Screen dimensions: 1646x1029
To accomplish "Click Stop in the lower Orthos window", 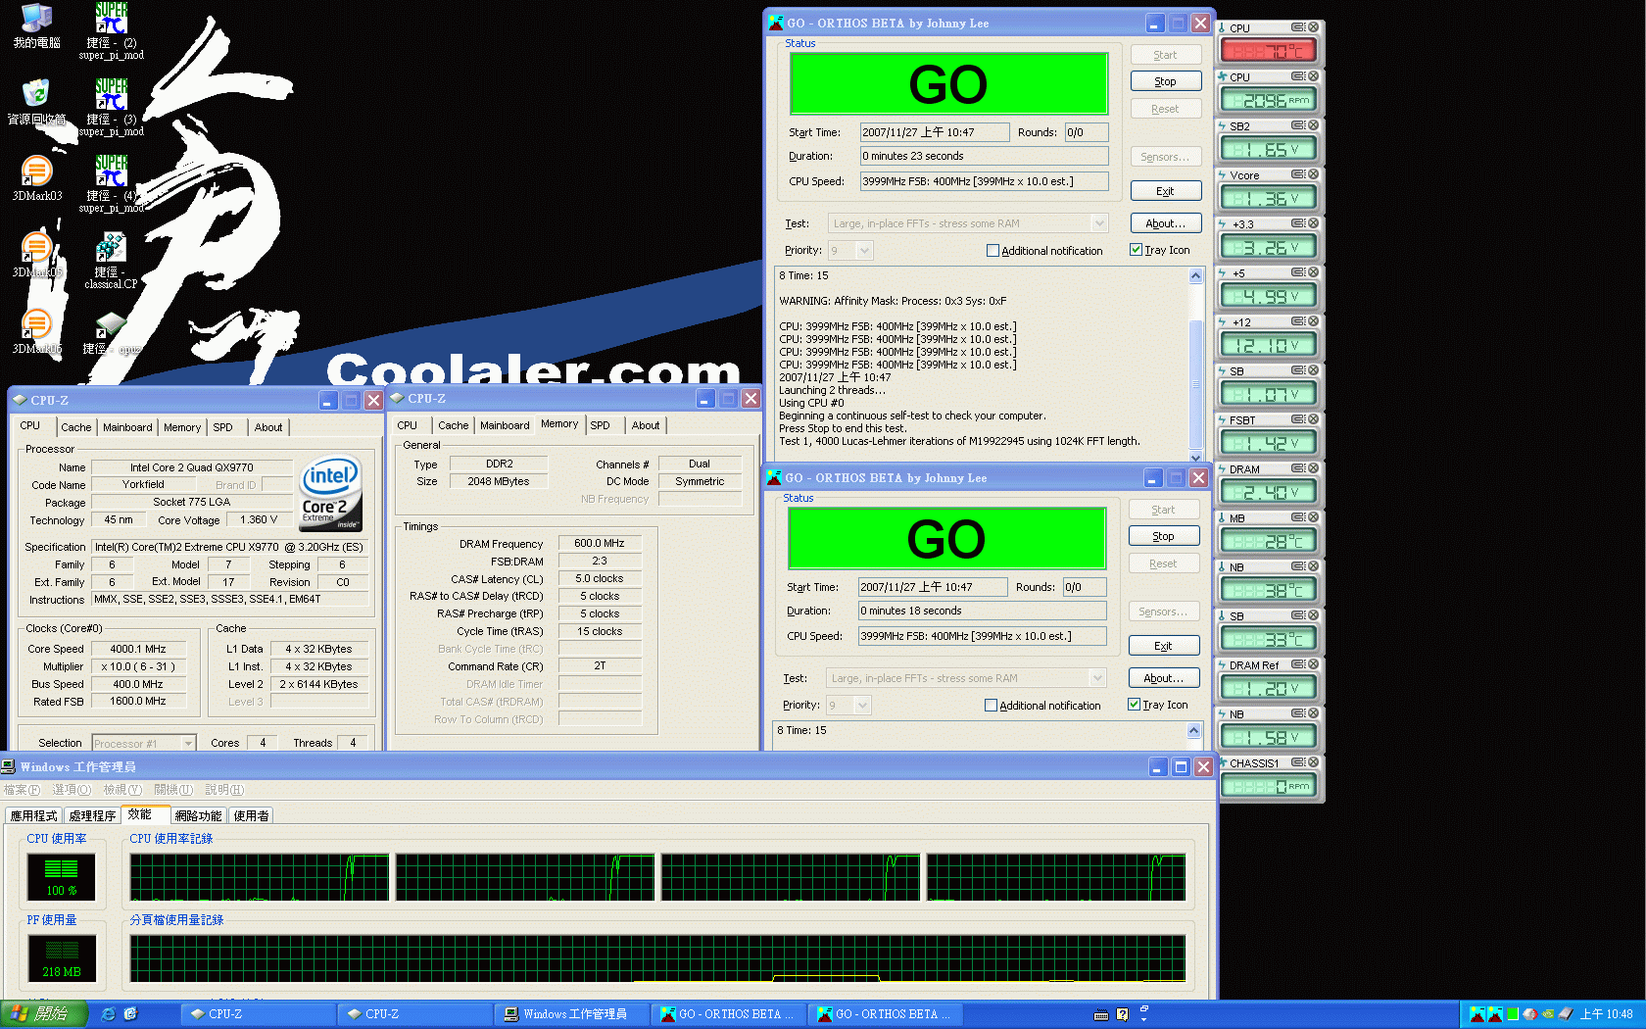I will (1164, 536).
